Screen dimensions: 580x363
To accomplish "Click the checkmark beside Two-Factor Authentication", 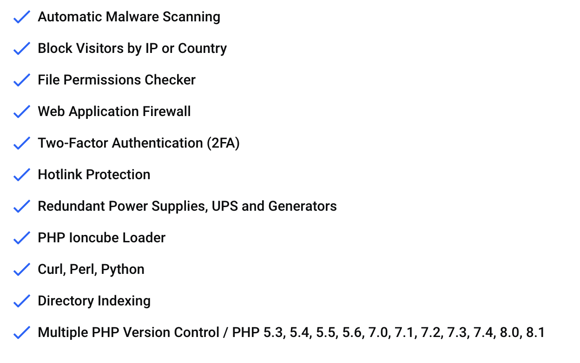I will pos(21,143).
